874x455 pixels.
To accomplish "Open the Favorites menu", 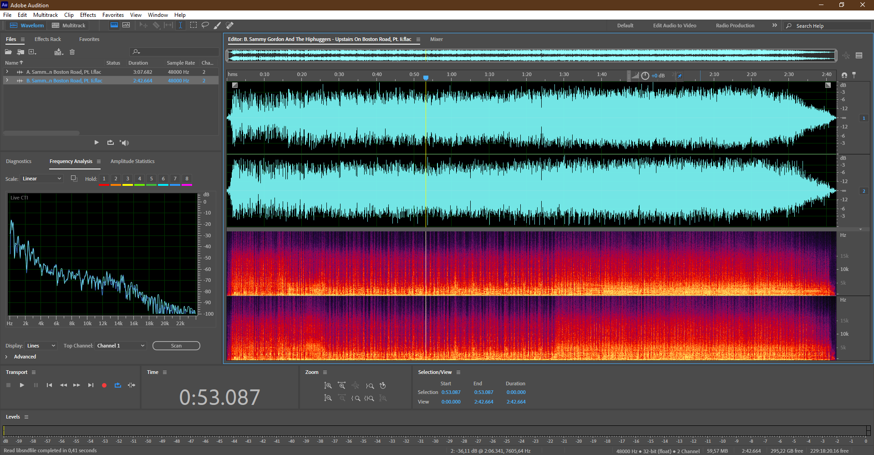I will tap(113, 15).
